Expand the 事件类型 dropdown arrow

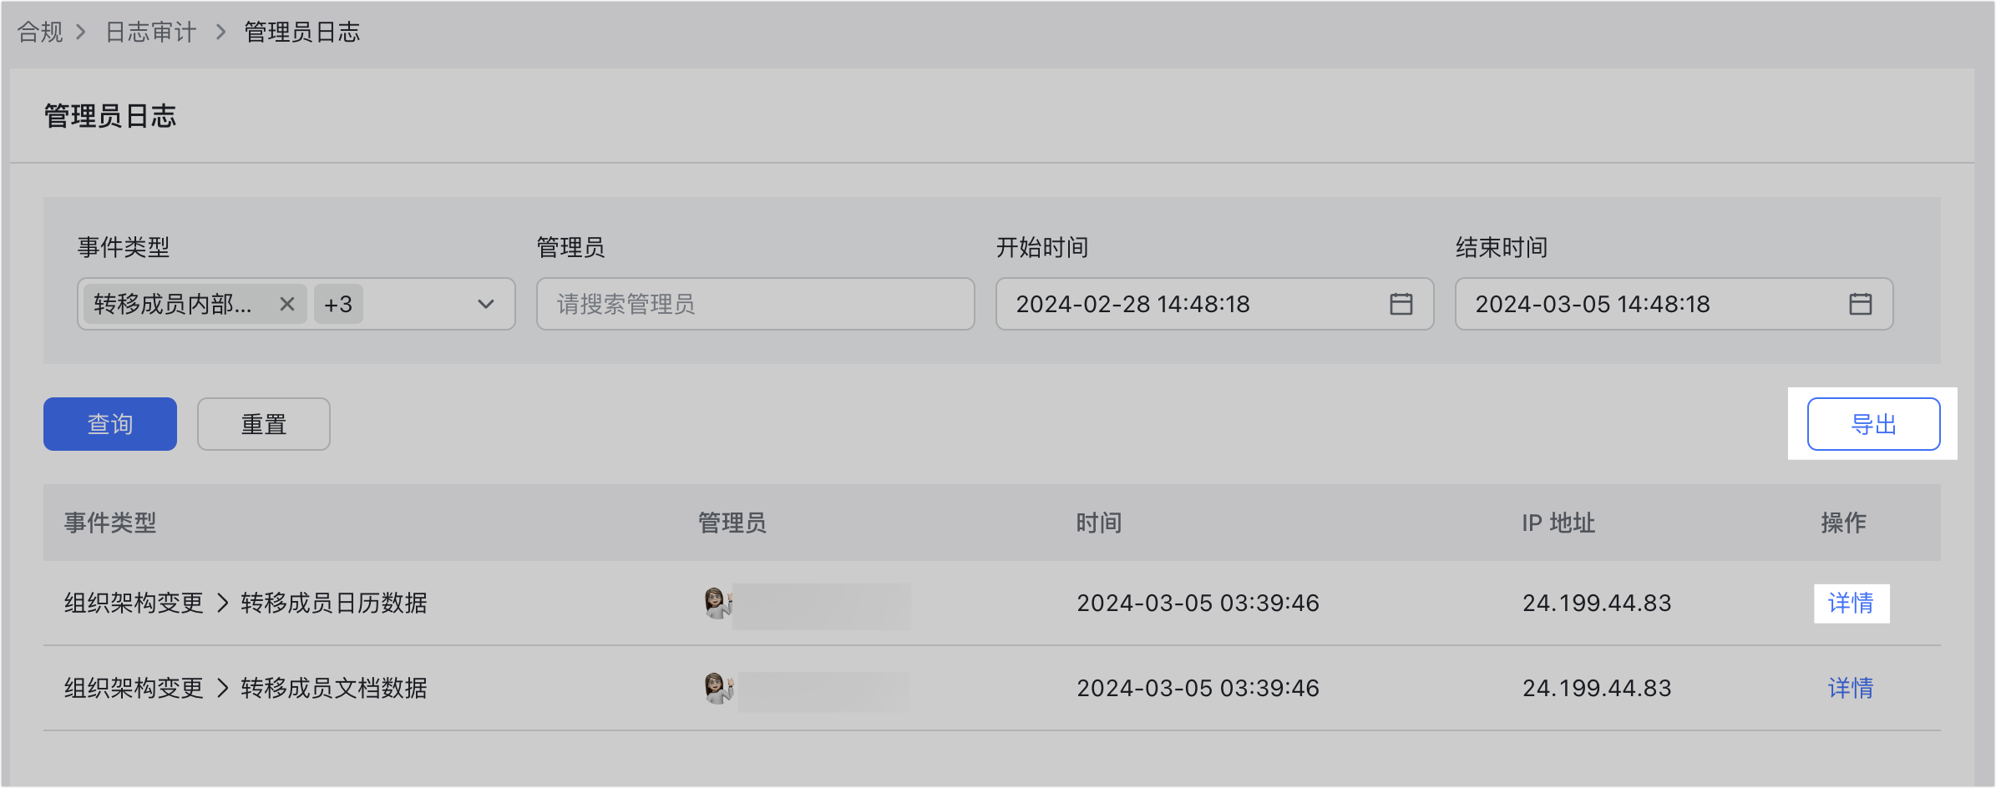pos(485,304)
